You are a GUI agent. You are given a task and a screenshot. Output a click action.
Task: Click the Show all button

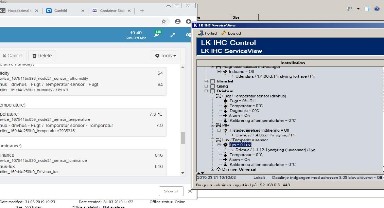coord(171,191)
